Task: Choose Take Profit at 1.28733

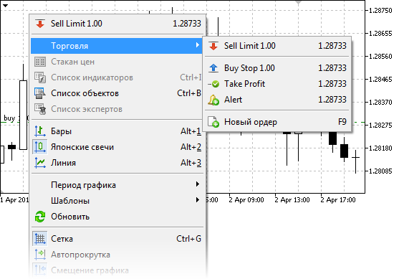Action: (x=277, y=84)
